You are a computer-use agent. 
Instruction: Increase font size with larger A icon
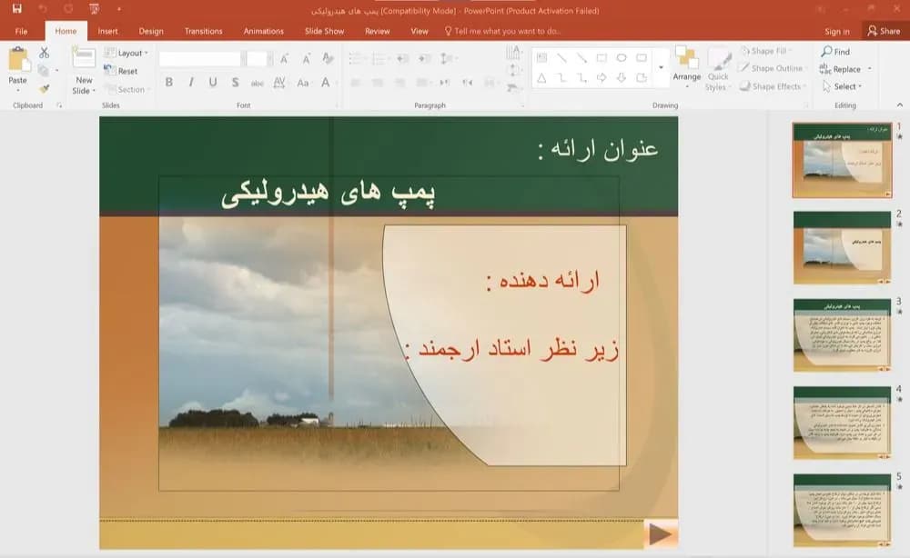coord(284,58)
